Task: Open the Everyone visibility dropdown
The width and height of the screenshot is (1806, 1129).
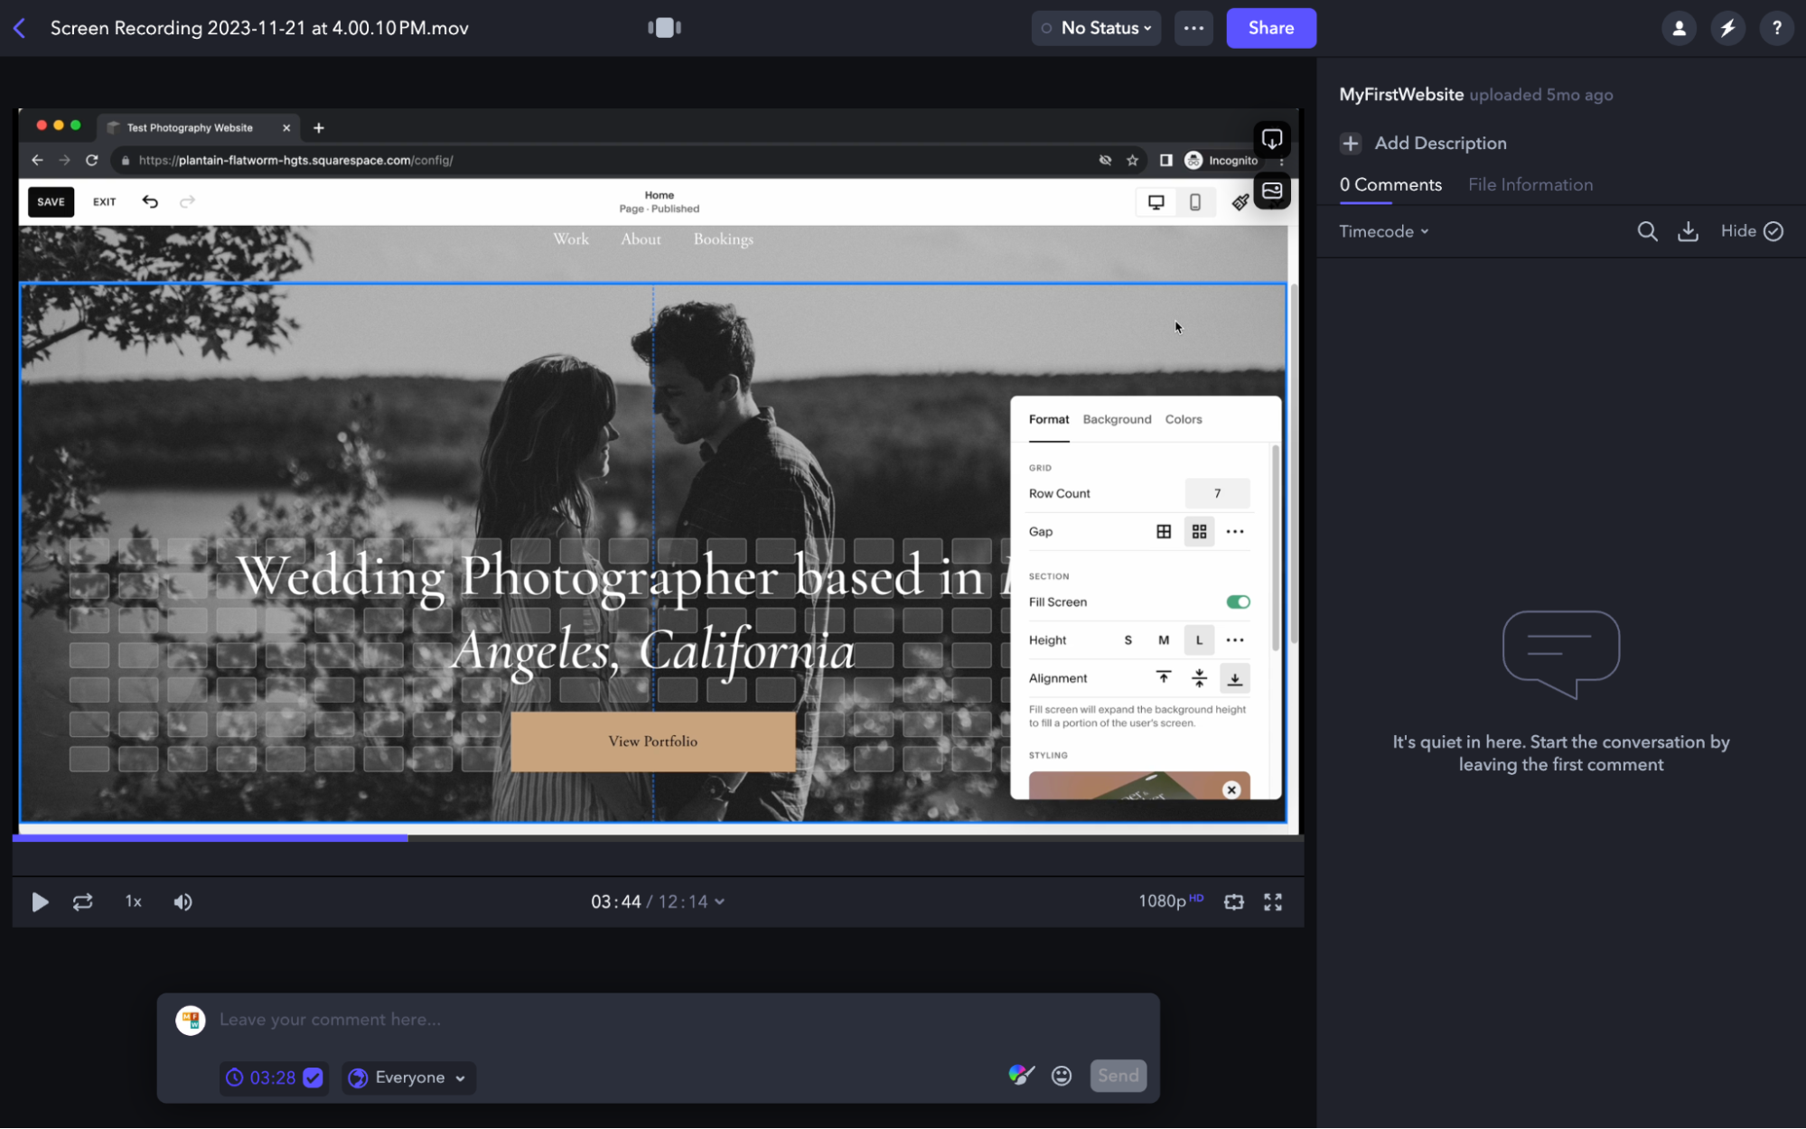Action: [407, 1078]
